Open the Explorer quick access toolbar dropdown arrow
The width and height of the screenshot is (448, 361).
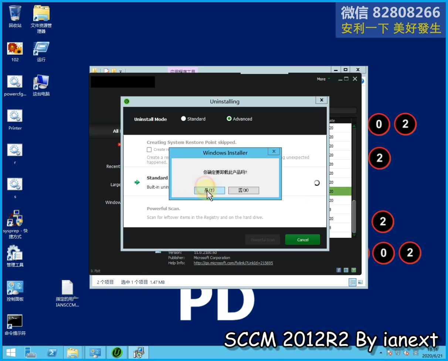(120, 71)
